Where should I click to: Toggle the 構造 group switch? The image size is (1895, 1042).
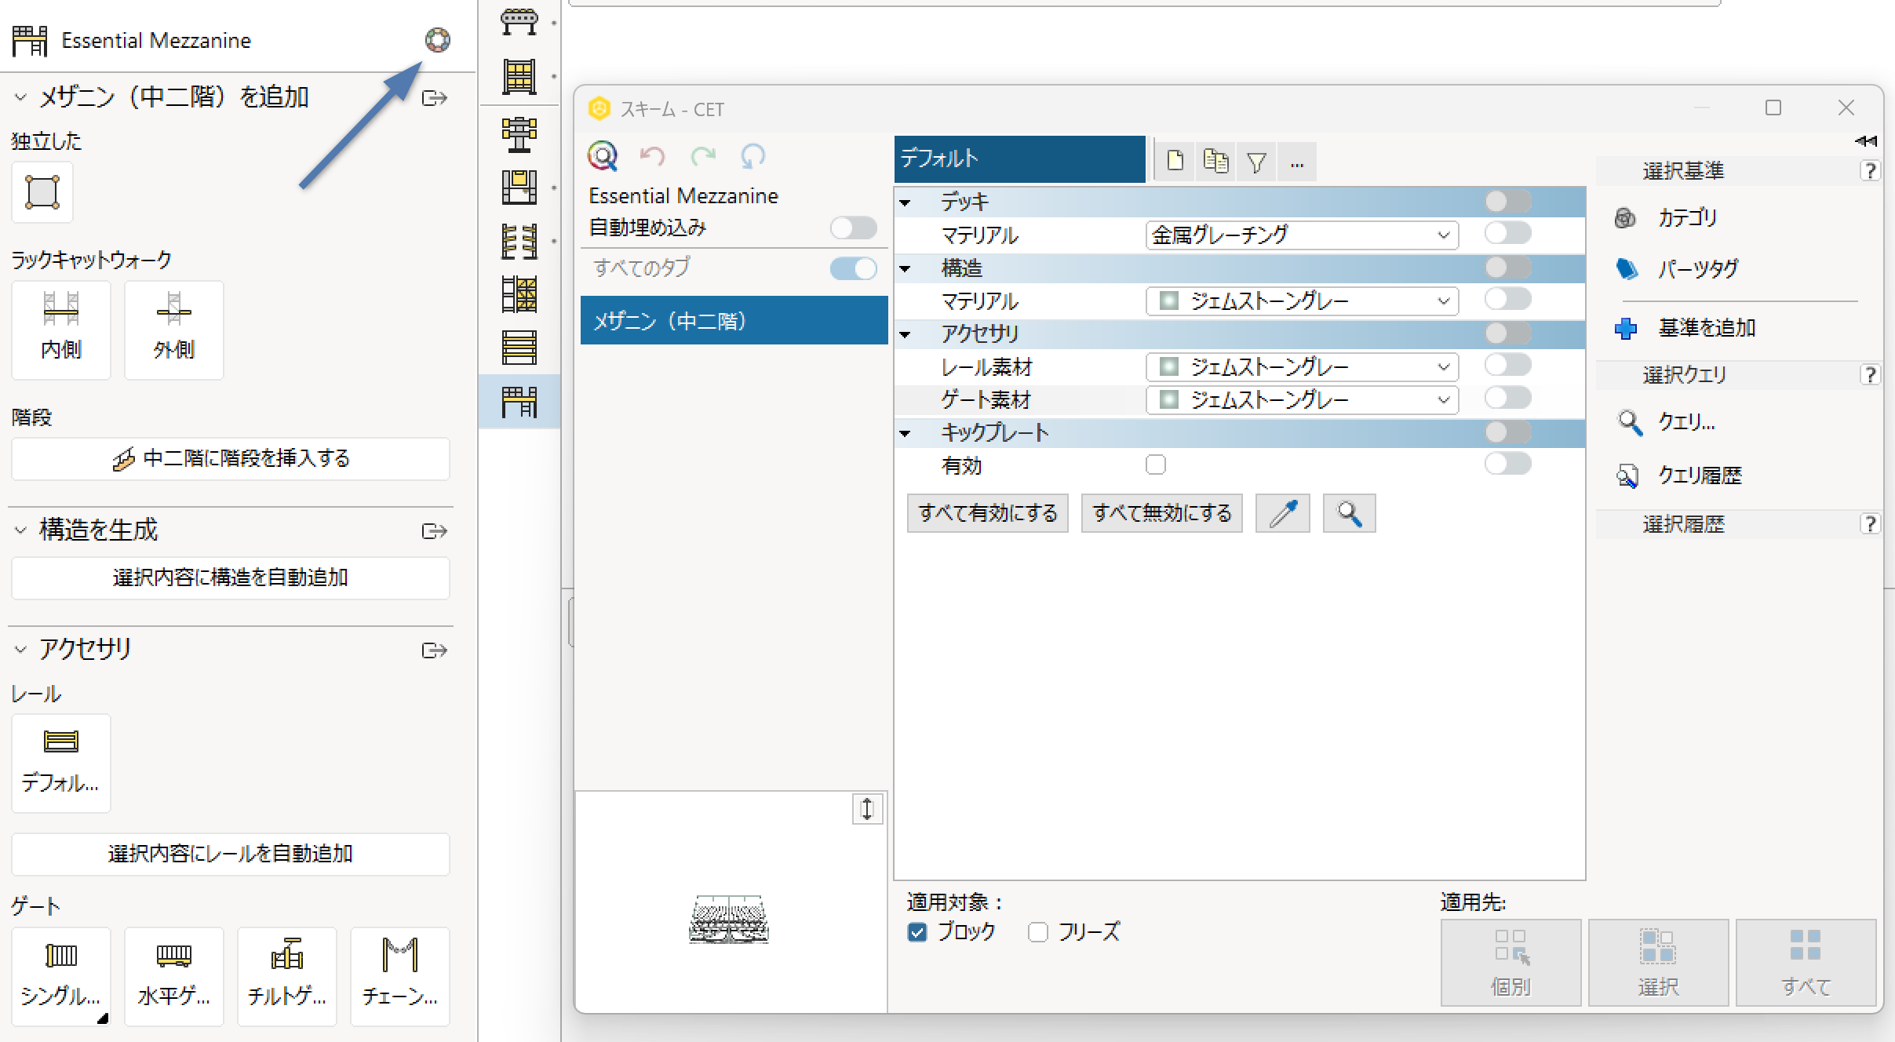(x=1507, y=268)
